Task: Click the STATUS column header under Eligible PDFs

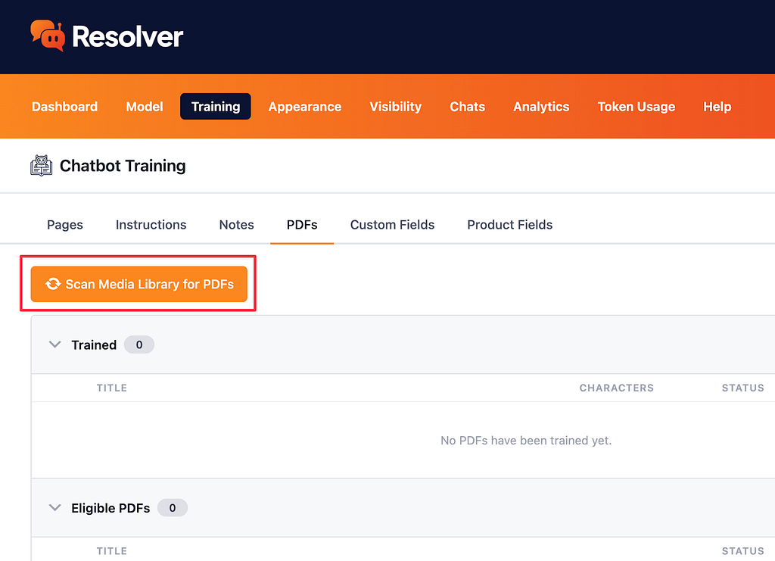Action: pyautogui.click(x=743, y=551)
